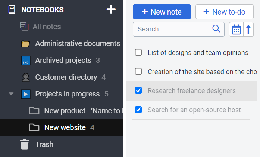
Task: Open the 'New product' sub-notebook
Action: pyautogui.click(x=82, y=111)
